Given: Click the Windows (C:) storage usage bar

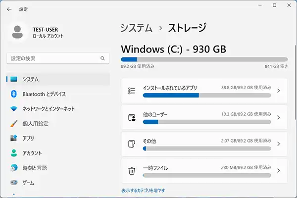Looking at the screenshot, I should point(204,59).
